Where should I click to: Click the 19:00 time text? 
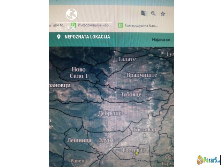[x=70, y=28]
